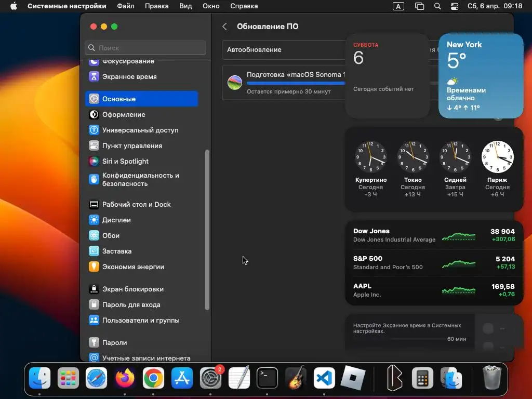This screenshot has height=399, width=532.
Task: Open the S&P 500 stock row
Action: pyautogui.click(x=434, y=262)
